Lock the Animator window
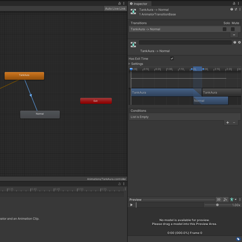This screenshot has height=242, width=242. [119, 3]
